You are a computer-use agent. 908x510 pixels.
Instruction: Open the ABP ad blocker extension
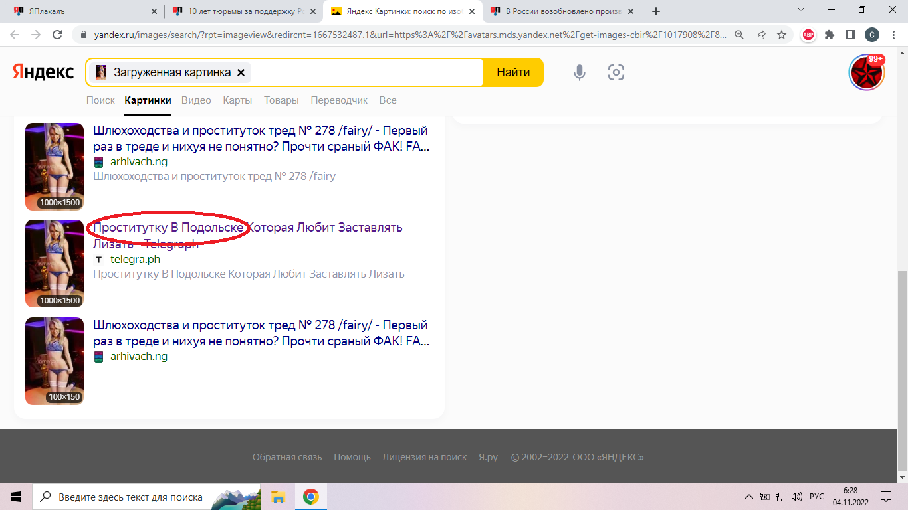tap(808, 35)
